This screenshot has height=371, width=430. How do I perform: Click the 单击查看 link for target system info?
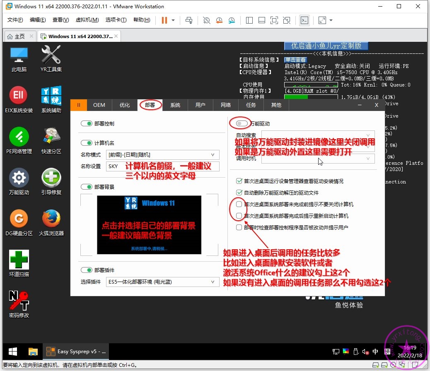pos(295,60)
